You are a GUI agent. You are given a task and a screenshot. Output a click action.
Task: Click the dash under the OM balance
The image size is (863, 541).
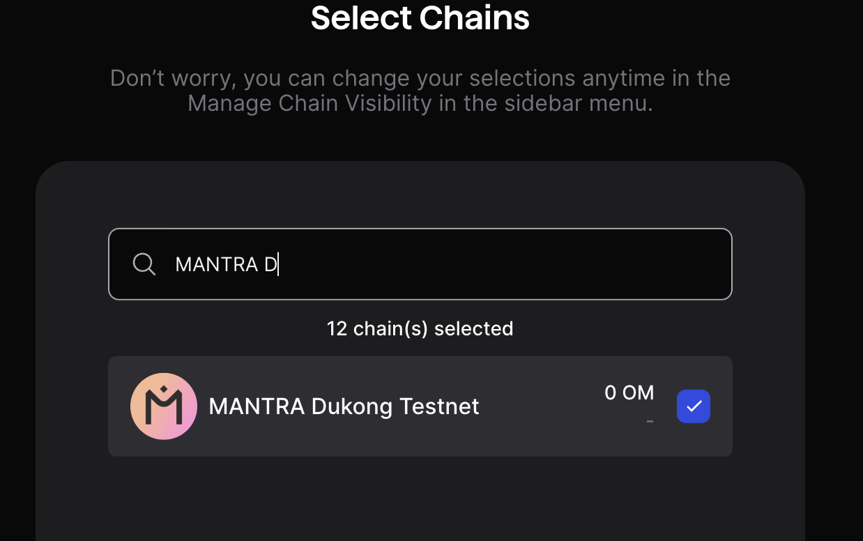650,421
